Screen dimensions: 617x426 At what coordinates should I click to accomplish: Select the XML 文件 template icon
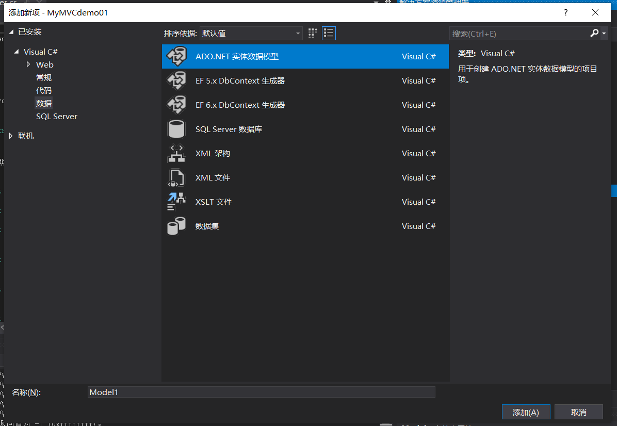(176, 177)
